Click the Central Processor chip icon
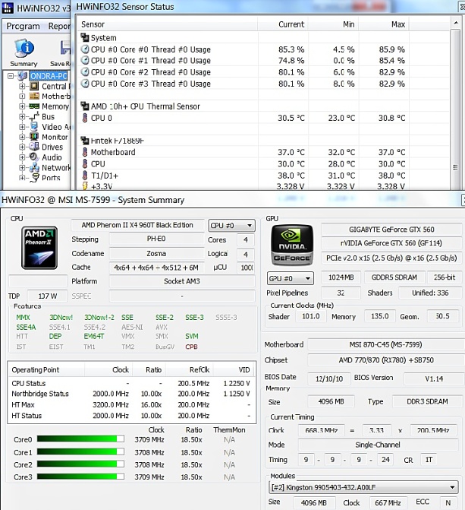This screenshot has width=465, height=510. tap(34, 86)
